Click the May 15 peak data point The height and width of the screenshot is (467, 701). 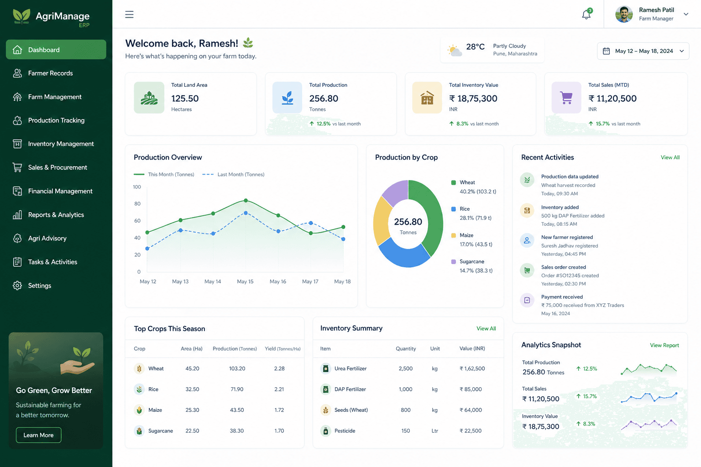[246, 201]
